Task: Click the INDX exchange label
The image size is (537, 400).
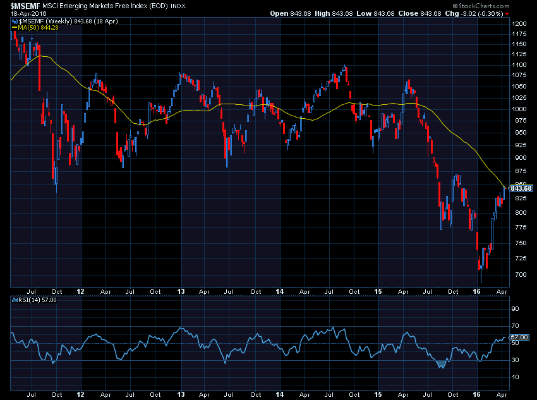Action: (178, 6)
